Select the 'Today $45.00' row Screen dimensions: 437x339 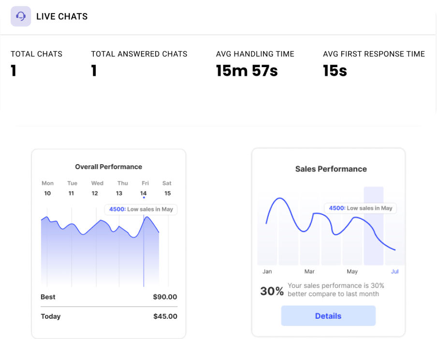[109, 316]
